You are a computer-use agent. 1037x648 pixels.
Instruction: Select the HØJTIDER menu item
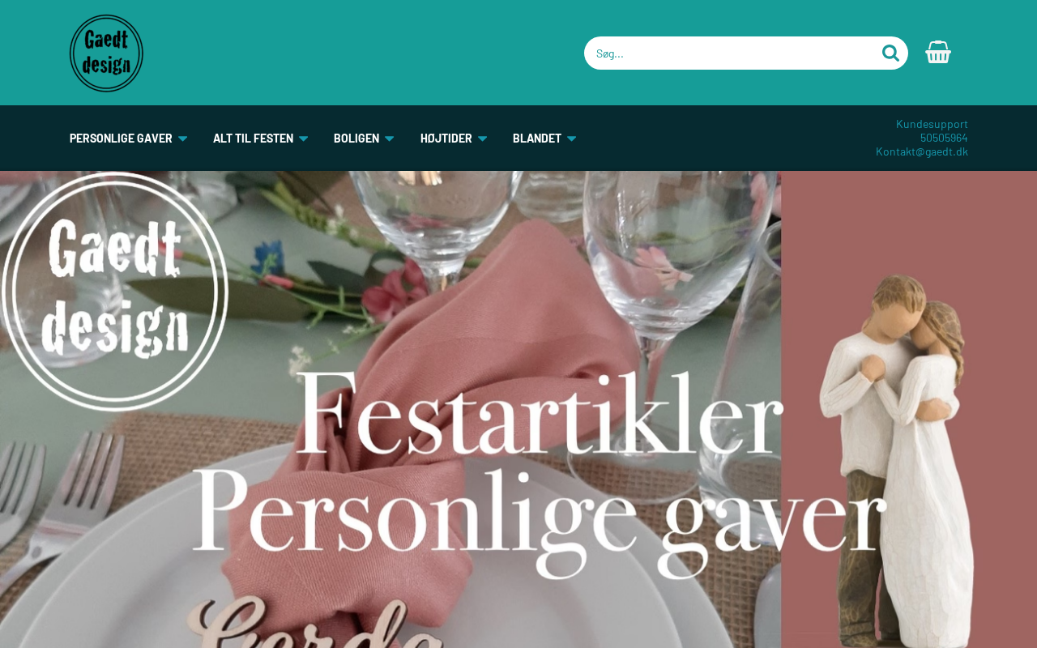pos(446,138)
